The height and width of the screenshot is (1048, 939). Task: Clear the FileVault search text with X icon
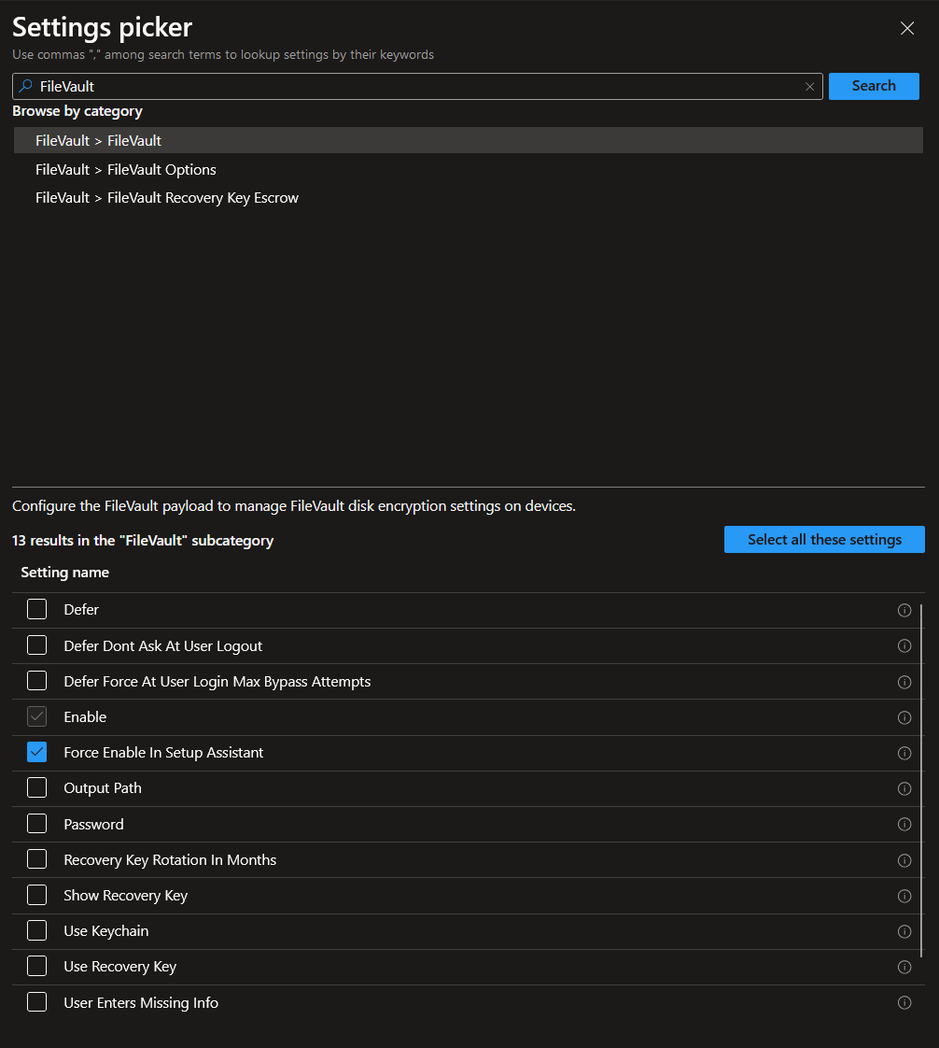[809, 87]
